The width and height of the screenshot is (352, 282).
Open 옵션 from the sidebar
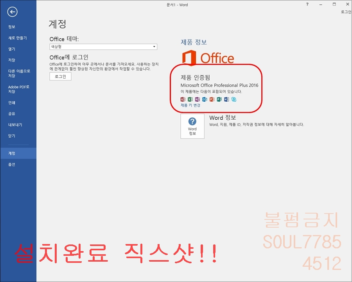12,165
